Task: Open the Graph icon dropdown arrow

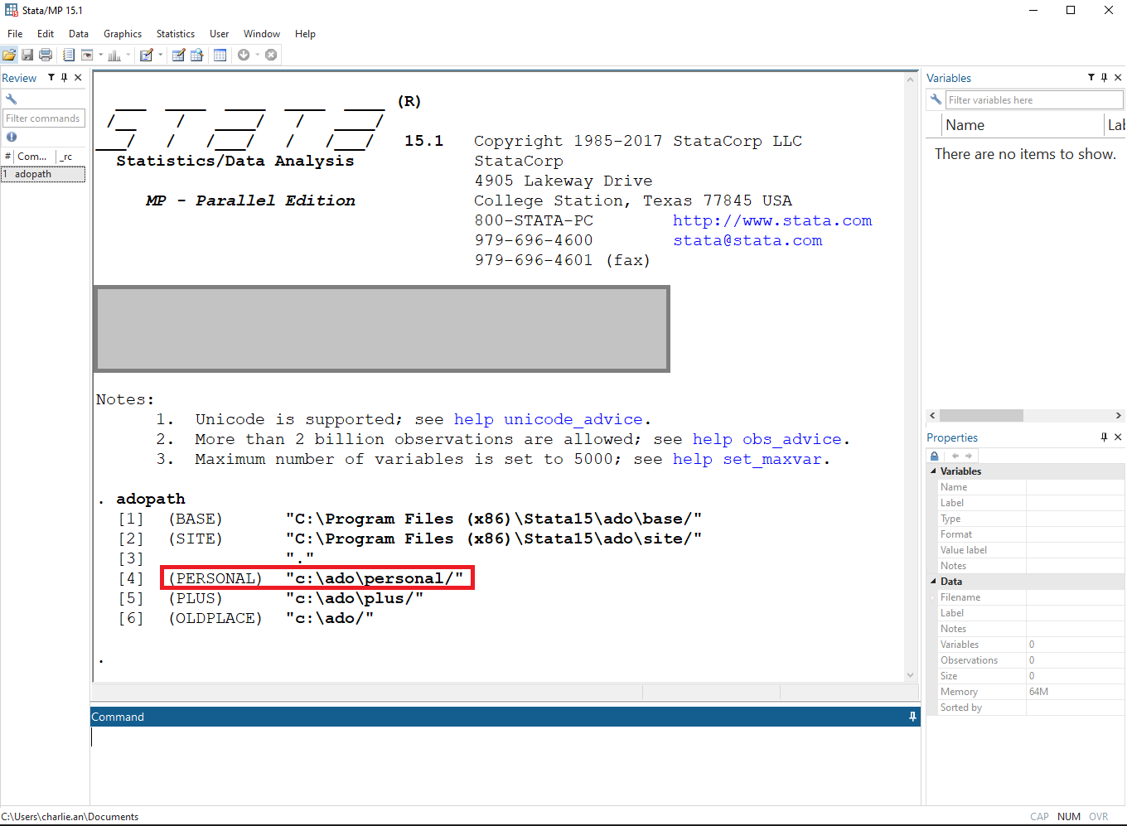Action: 128,55
